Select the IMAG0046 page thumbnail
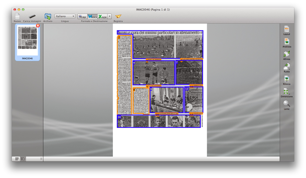This screenshot has height=178, width=306. click(x=27, y=41)
